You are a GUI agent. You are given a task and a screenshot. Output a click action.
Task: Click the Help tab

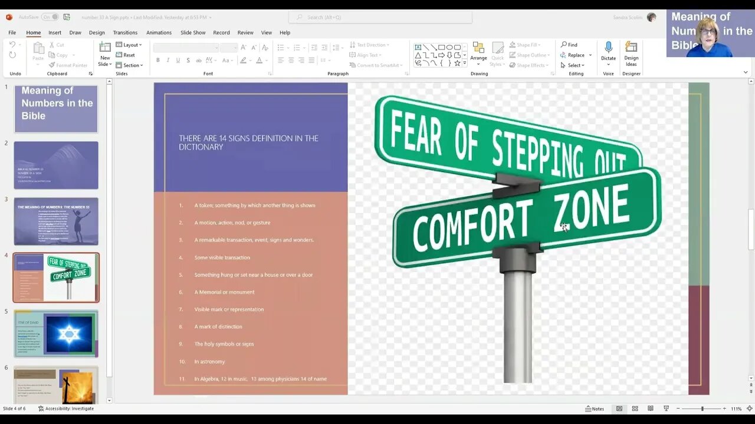(x=285, y=32)
